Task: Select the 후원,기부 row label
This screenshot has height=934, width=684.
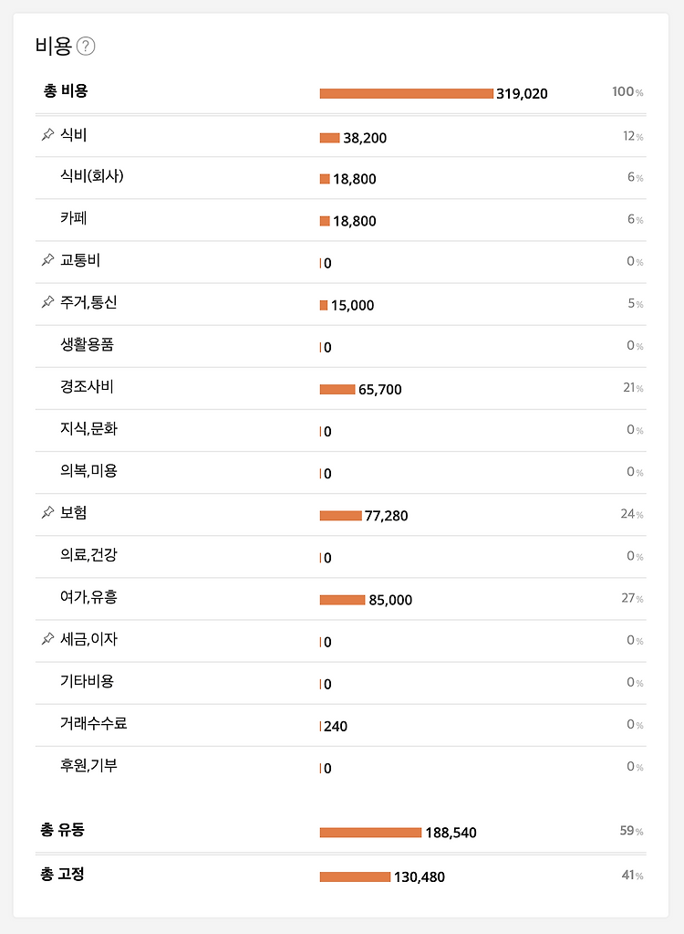Action: click(88, 765)
